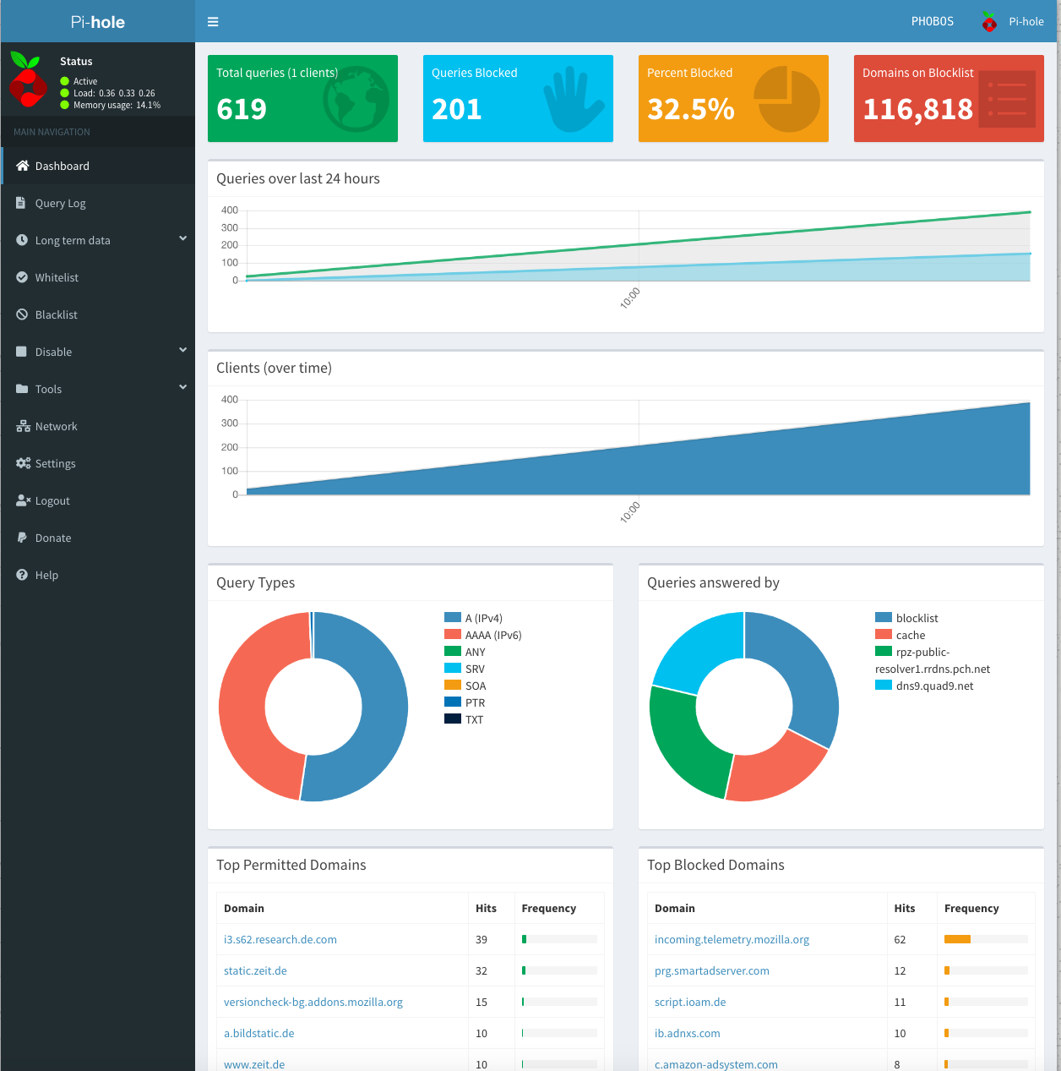Click the Pi-hole title in header
The height and width of the screenshot is (1071, 1061).
[98, 22]
